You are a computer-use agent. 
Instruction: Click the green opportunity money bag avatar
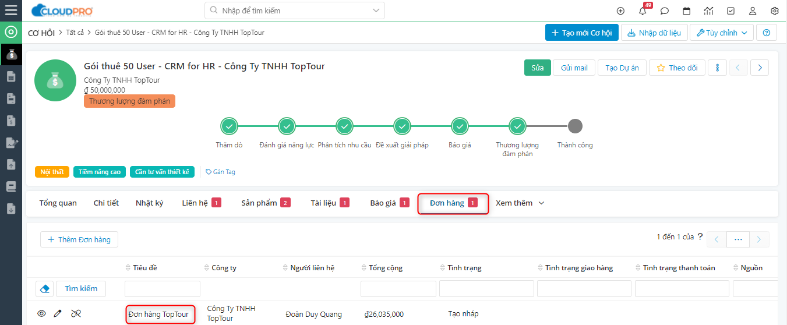[55, 80]
